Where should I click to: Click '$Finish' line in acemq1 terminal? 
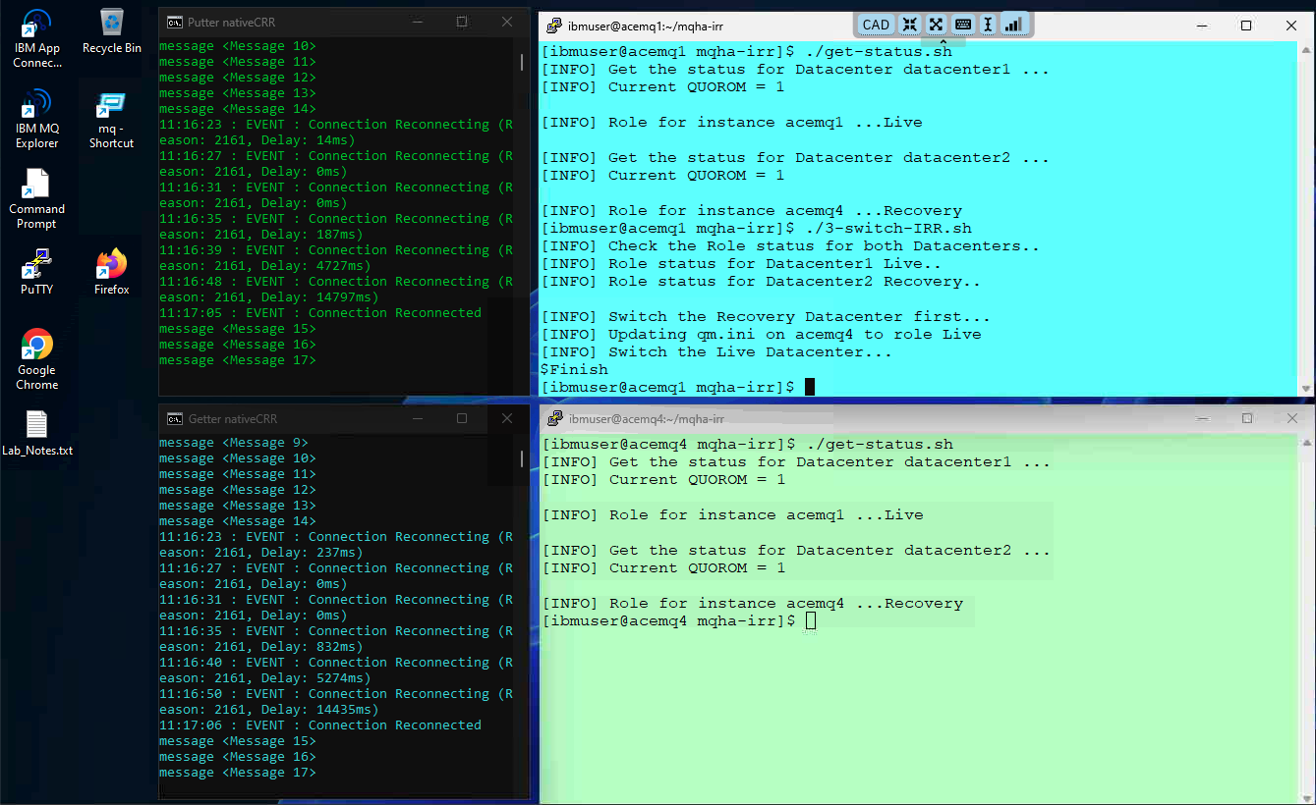coord(574,369)
